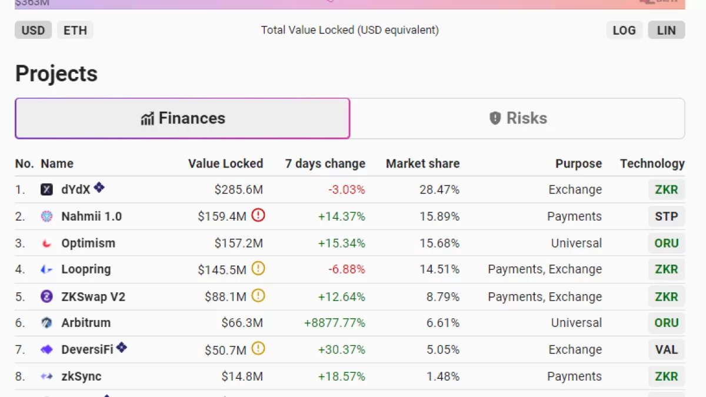Switch currency display to ETH
Viewport: 706px width, 397px height.
pyautogui.click(x=75, y=30)
